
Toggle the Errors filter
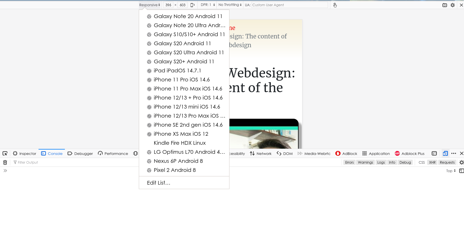(x=349, y=162)
